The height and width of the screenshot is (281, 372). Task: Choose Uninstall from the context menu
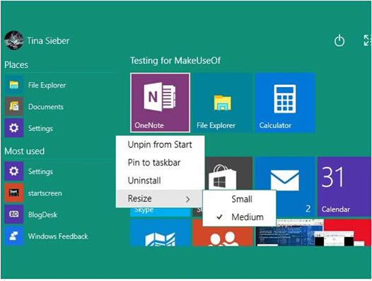pyautogui.click(x=160, y=180)
